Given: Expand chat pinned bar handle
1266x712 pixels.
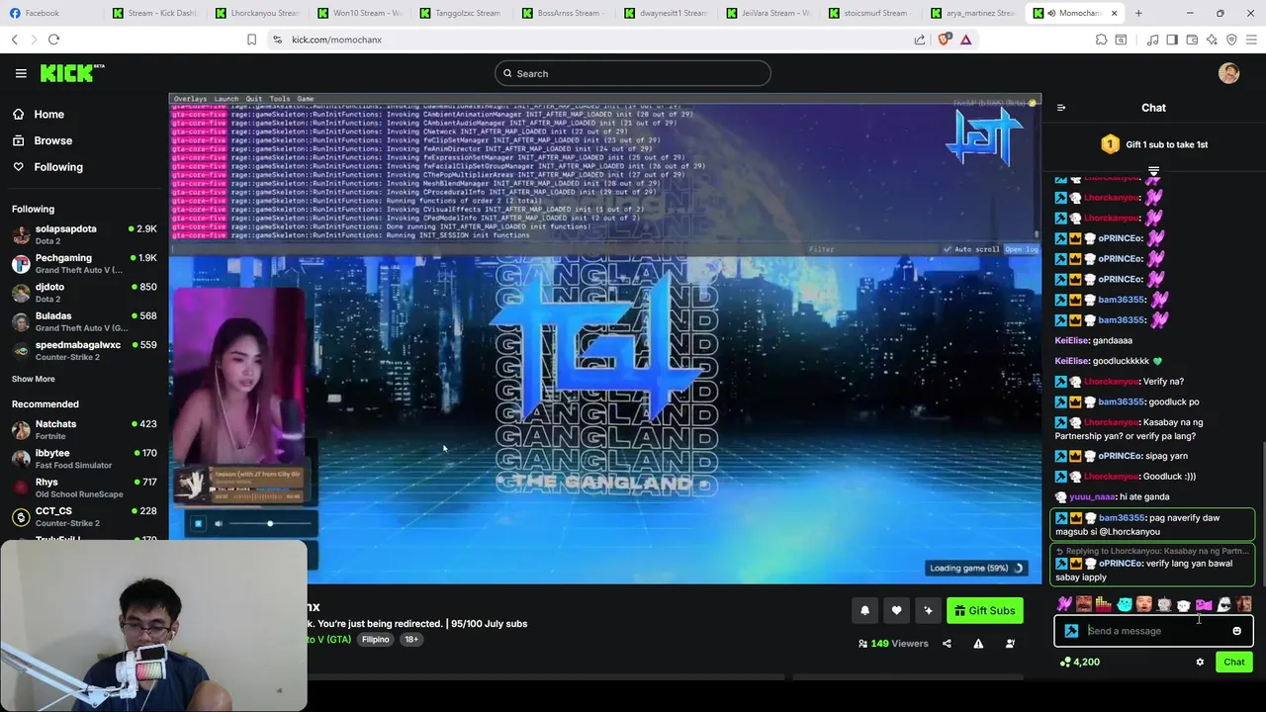Looking at the screenshot, I should click(x=1153, y=171).
